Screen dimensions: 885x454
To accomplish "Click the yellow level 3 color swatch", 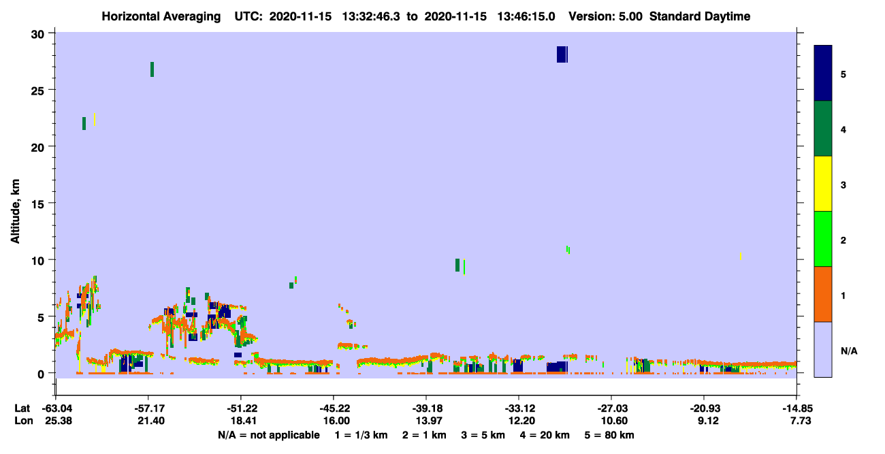I will click(823, 184).
